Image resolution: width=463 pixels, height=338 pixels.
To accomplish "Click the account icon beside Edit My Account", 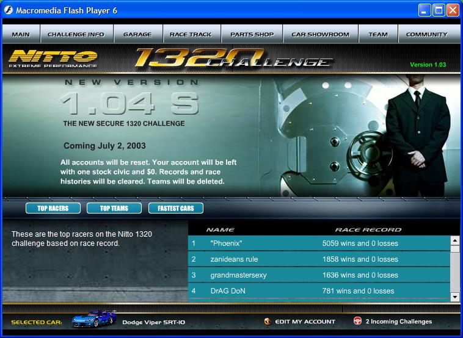I will pos(268,321).
